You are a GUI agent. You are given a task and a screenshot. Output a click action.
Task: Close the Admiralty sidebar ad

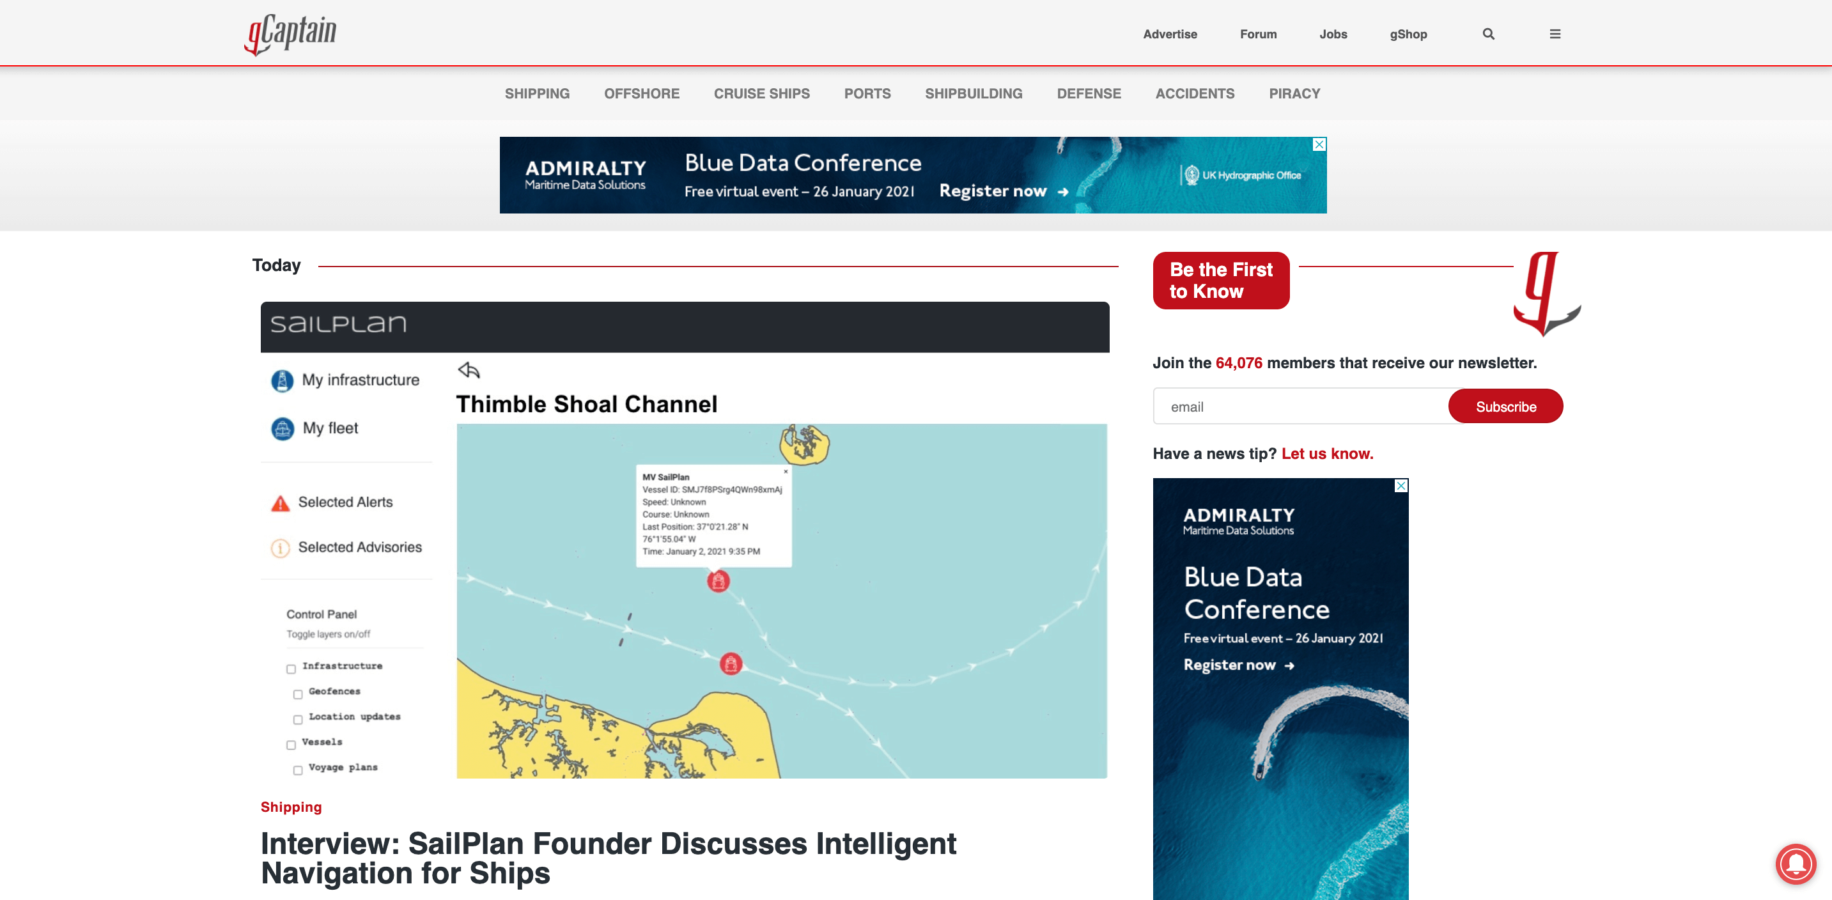pos(1401,486)
